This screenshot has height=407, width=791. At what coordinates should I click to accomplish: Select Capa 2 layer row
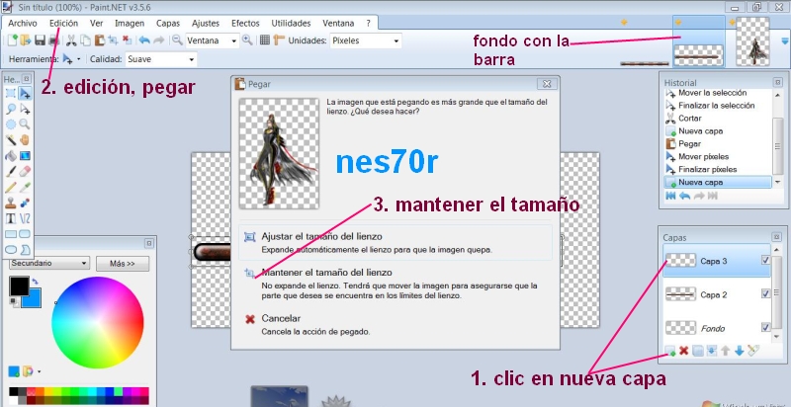coord(716,294)
